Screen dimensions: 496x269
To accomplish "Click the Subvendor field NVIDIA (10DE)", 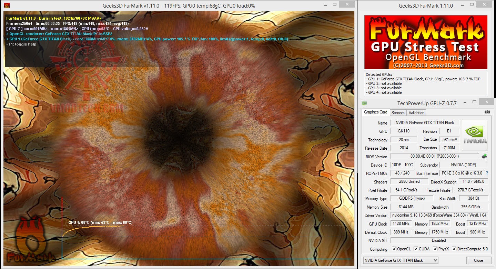I will click(x=464, y=165).
